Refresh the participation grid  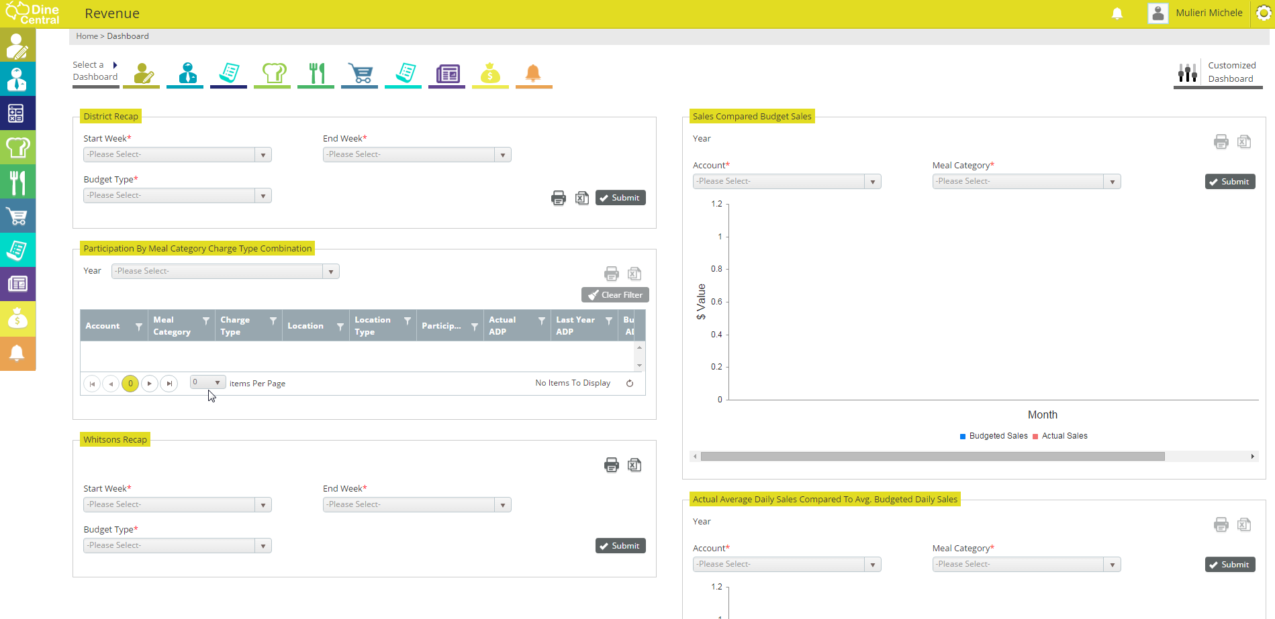630,384
